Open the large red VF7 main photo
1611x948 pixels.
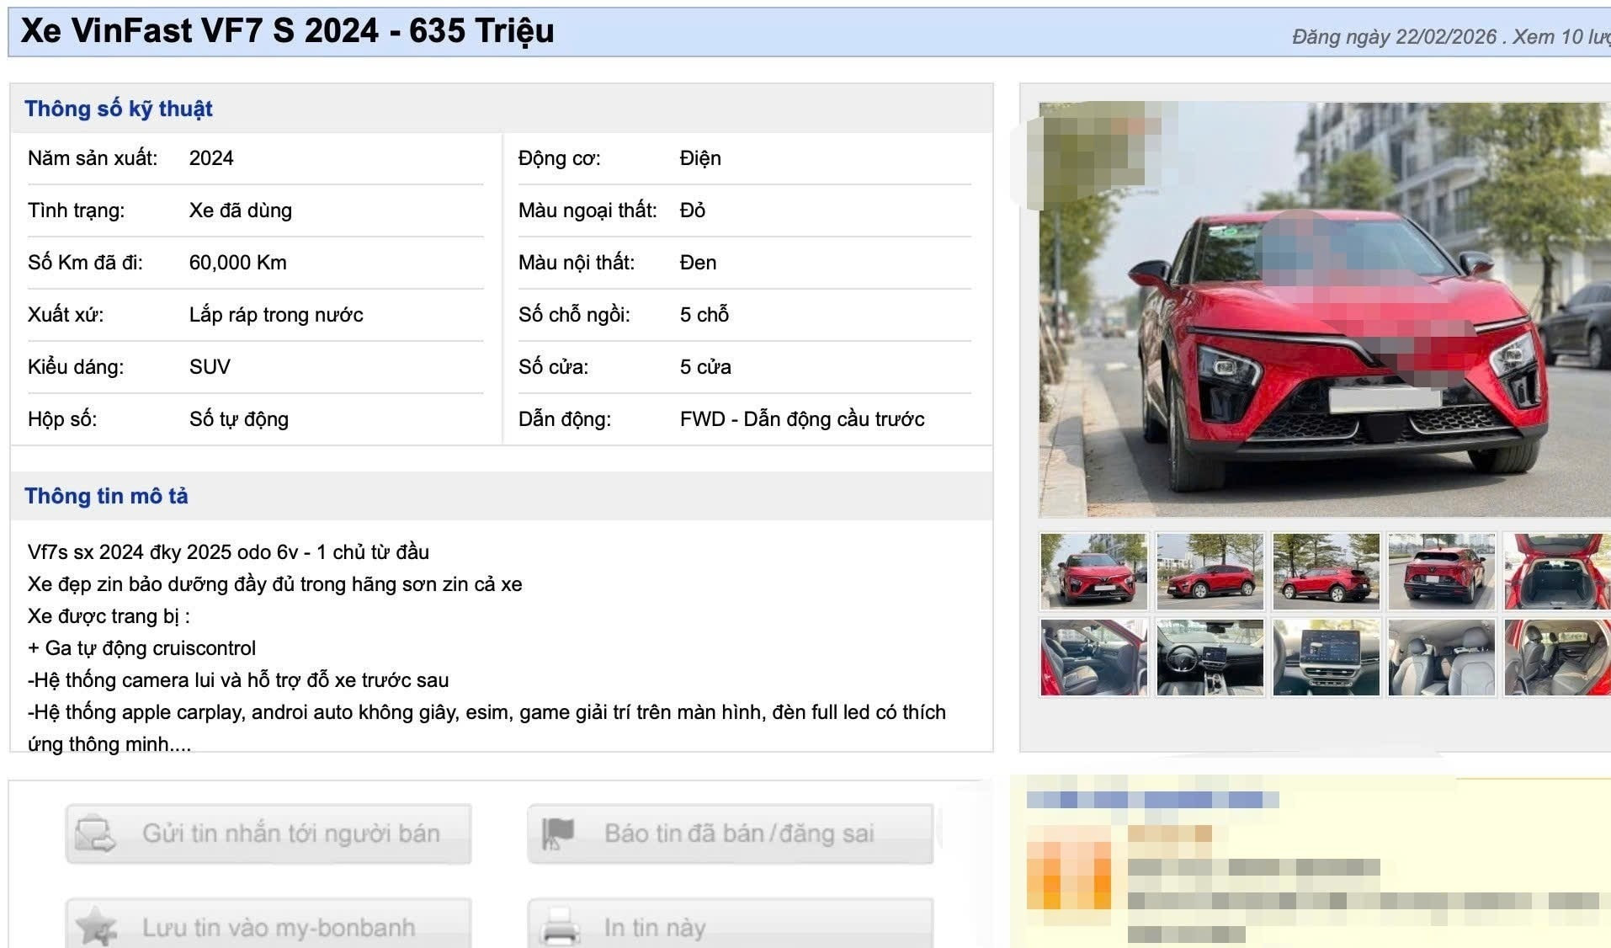tap(1324, 309)
